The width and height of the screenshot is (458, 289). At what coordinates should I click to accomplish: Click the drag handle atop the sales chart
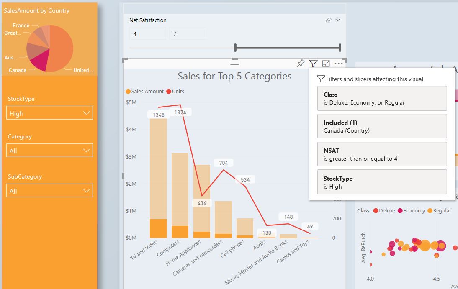pos(234,63)
